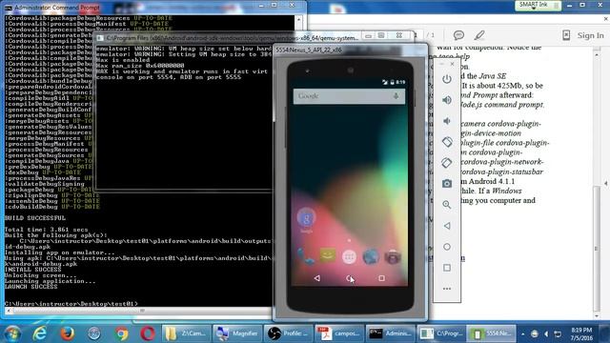Rotate the emulator left using the upper rotate icon
Image resolution: width=610 pixels, height=343 pixels.
[447, 142]
